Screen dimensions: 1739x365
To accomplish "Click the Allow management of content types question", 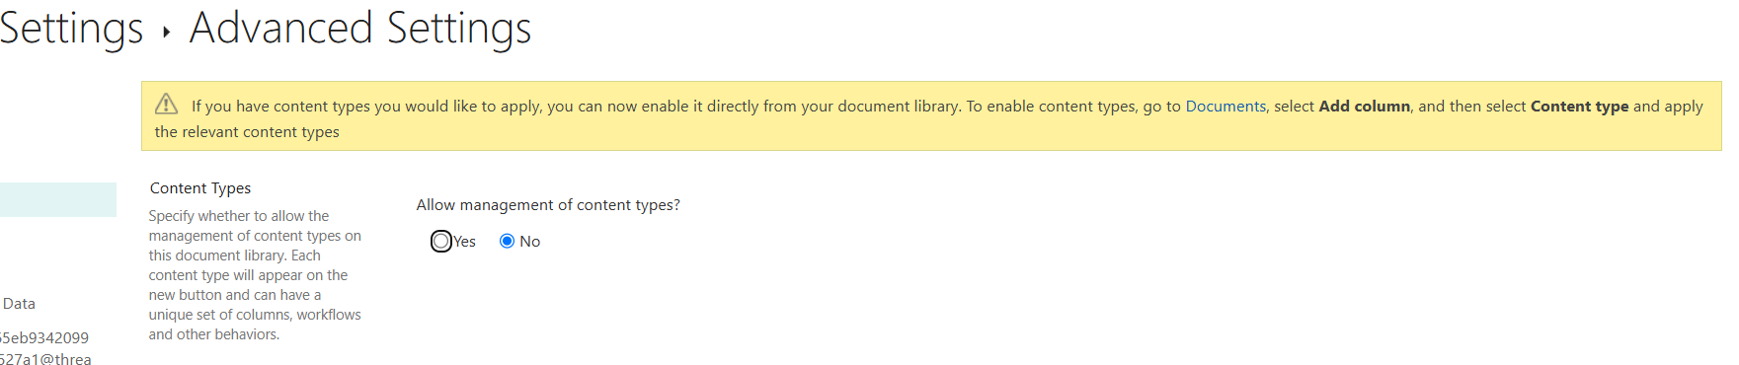I will [548, 205].
